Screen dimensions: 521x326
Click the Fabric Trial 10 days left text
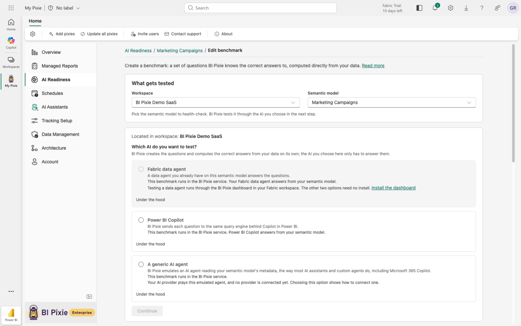click(x=392, y=8)
